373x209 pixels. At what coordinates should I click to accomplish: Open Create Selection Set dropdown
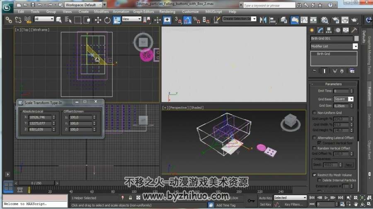pos(239,19)
